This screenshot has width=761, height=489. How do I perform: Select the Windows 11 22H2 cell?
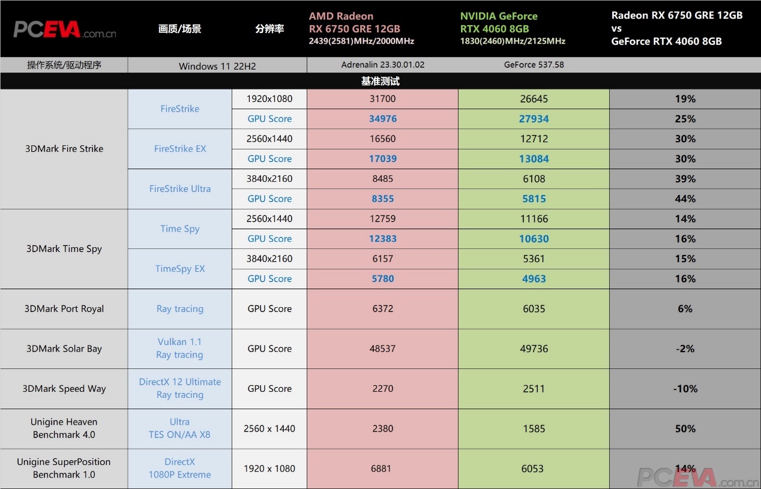coord(217,66)
